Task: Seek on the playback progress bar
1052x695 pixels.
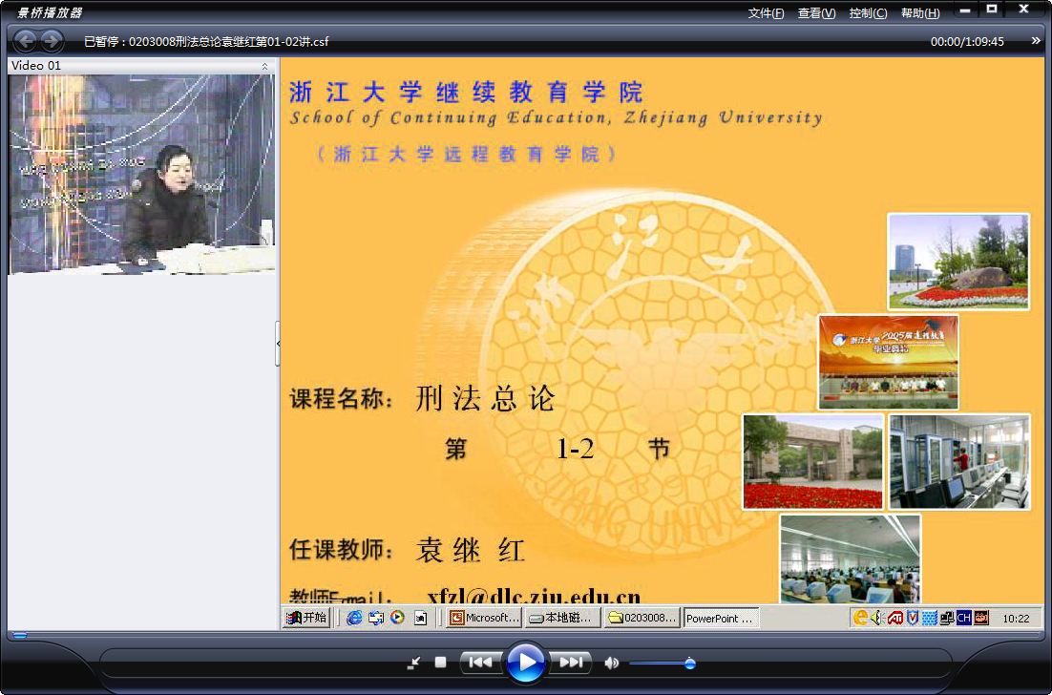Action: (525, 635)
